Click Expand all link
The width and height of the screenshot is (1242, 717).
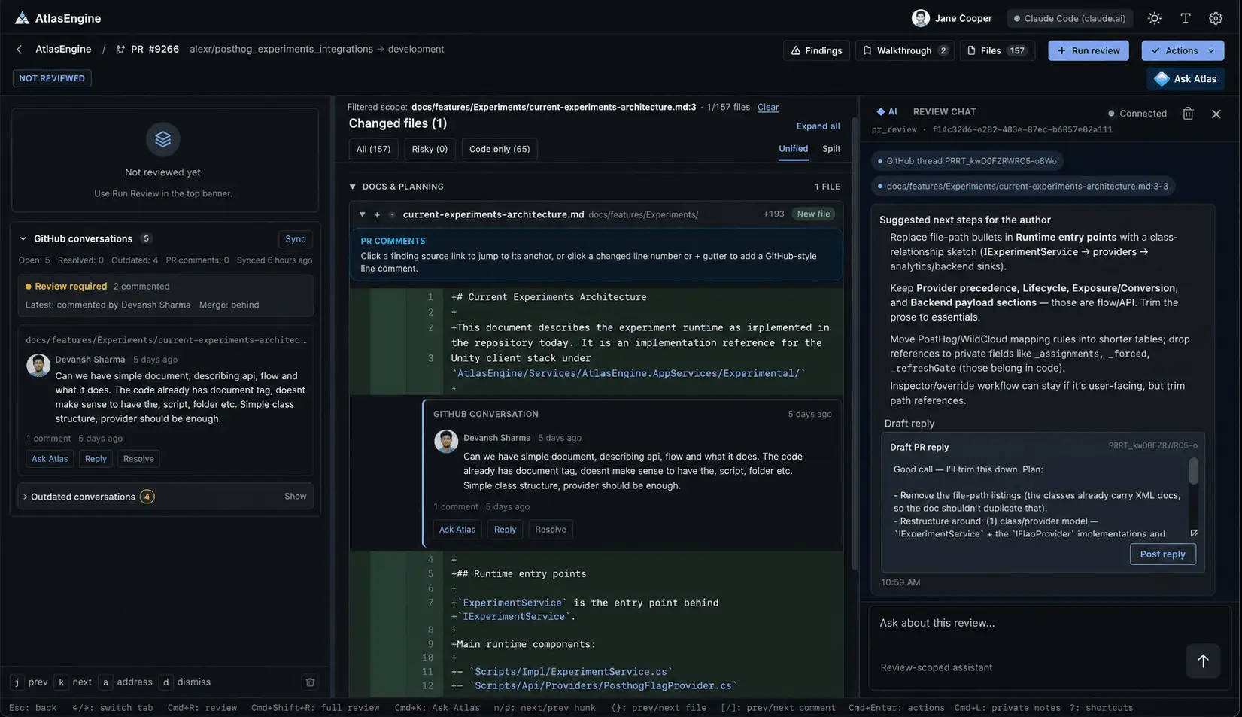point(818,126)
